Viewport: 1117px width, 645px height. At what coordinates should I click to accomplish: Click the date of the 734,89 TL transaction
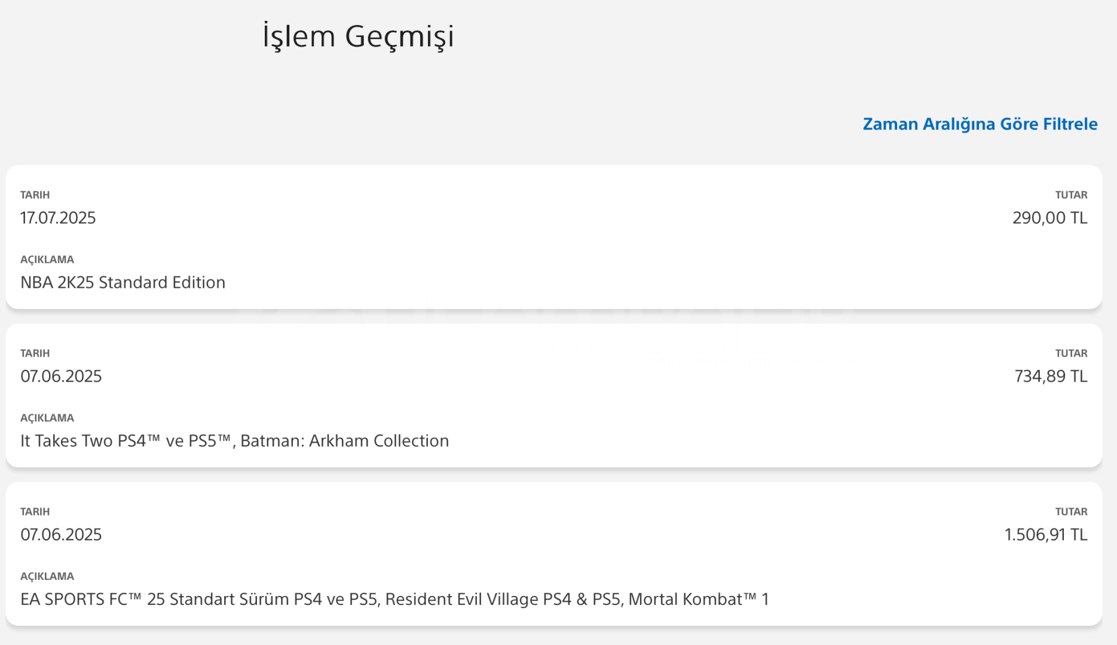pyautogui.click(x=61, y=376)
